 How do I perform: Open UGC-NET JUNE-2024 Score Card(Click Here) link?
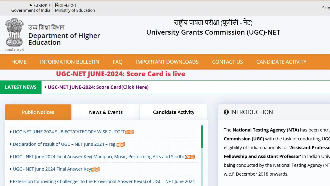click(98, 87)
